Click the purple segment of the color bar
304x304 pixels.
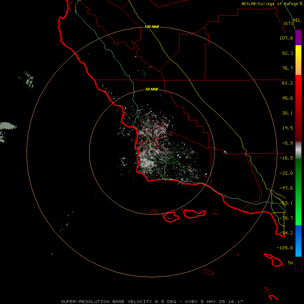tap(298, 37)
